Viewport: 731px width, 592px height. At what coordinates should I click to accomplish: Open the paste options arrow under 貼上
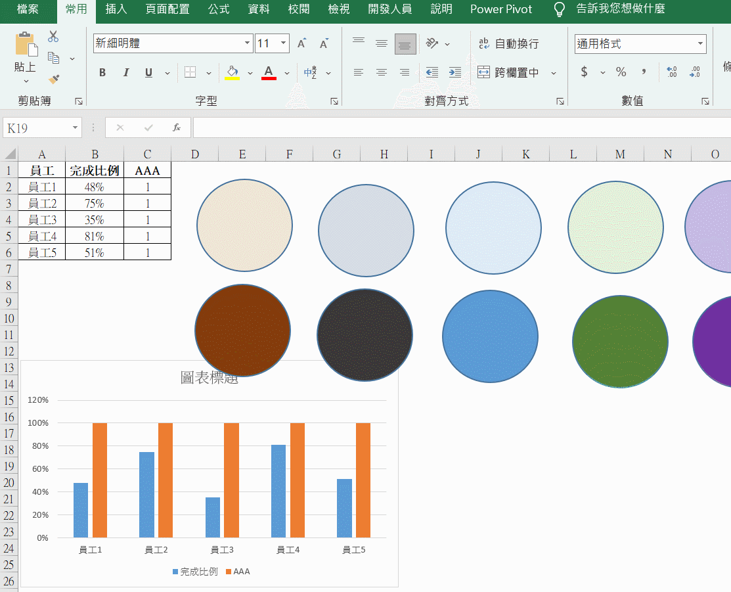(x=26, y=81)
